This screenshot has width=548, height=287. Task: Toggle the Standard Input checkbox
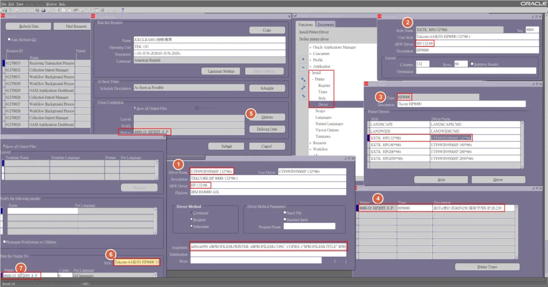285,219
